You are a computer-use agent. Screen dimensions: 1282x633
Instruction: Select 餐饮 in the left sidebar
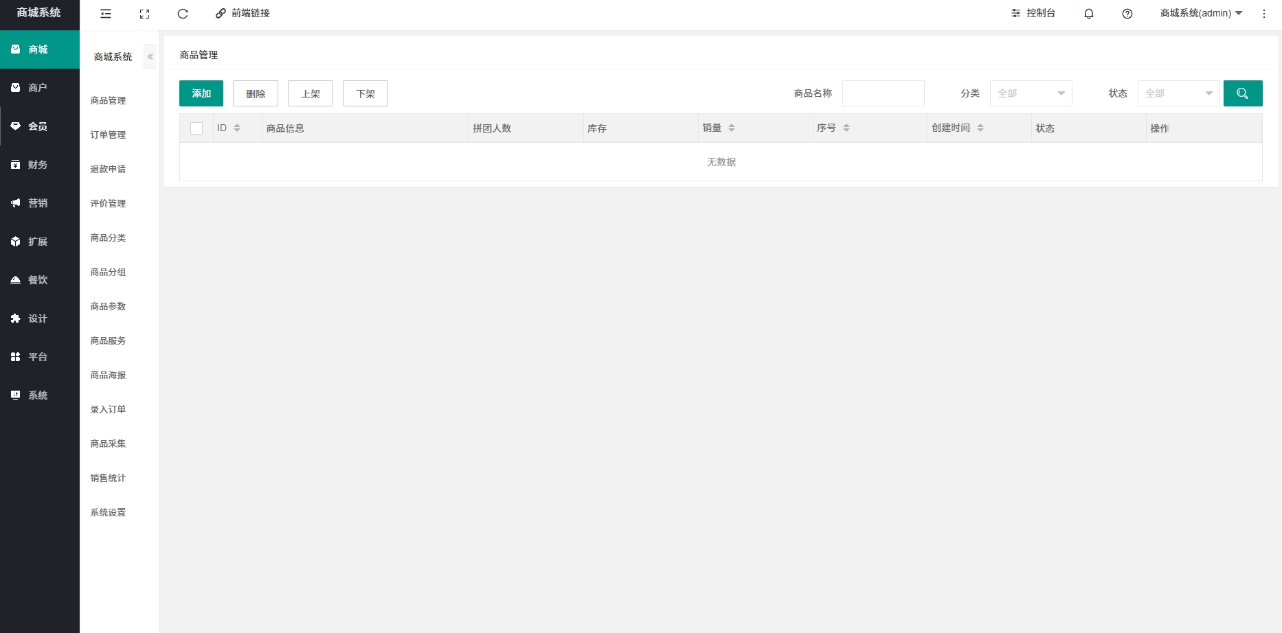[40, 280]
